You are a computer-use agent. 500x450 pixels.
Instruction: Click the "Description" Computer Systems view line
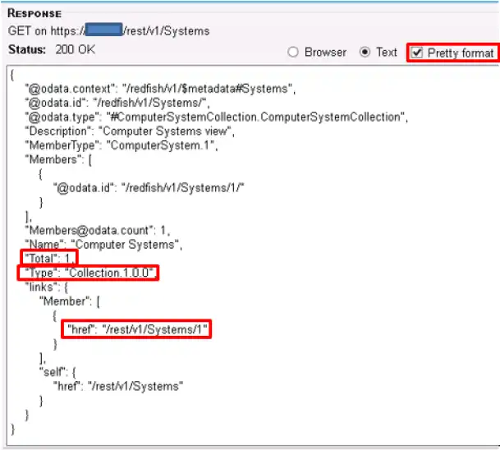pos(130,131)
